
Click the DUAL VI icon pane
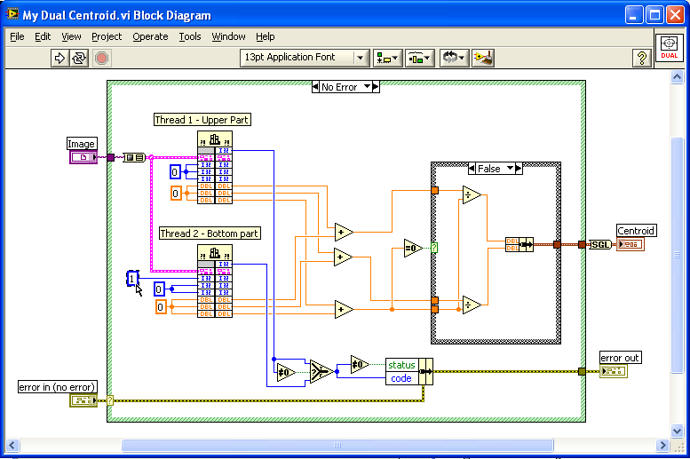tap(669, 48)
